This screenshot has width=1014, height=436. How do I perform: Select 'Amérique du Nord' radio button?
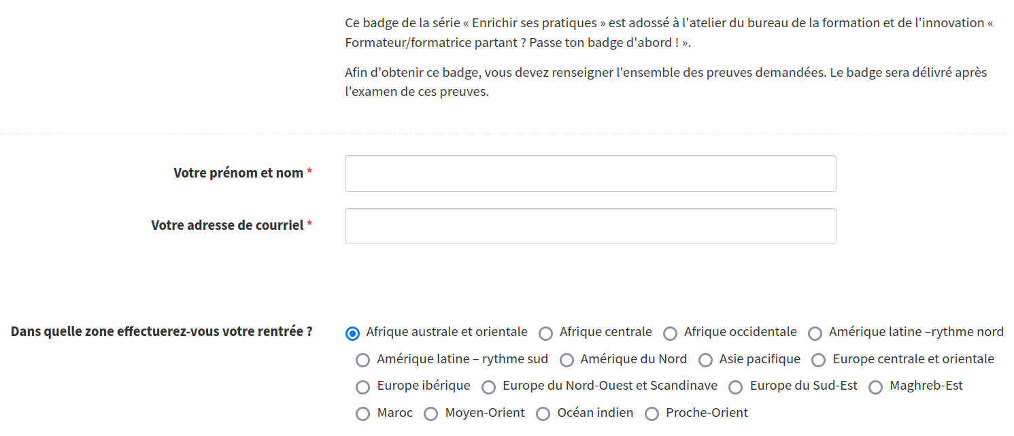[567, 360]
